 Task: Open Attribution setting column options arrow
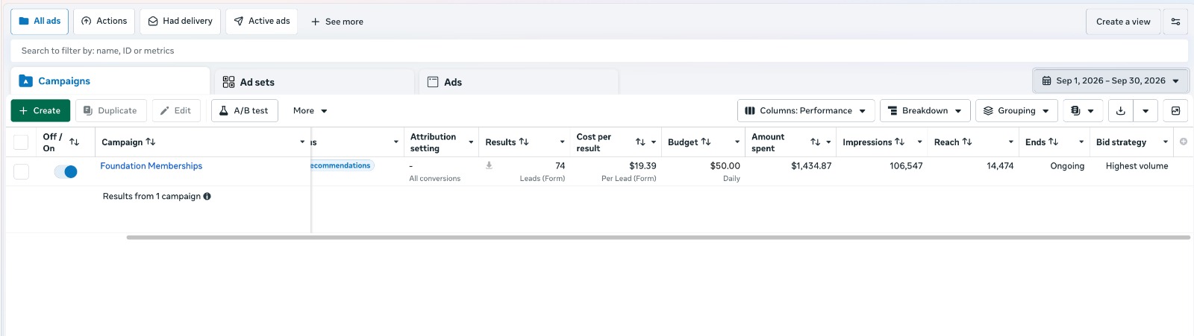coord(471,142)
